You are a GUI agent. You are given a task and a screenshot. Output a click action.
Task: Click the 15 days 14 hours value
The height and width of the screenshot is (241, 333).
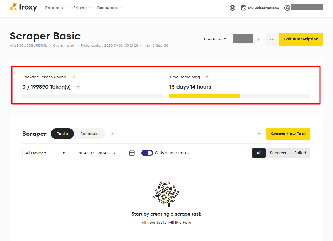tap(190, 87)
